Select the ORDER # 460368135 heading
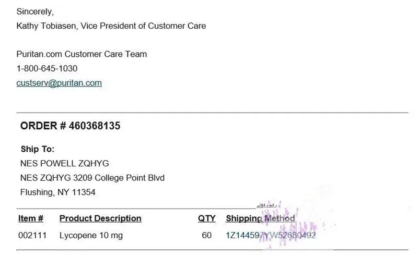The width and height of the screenshot is (418, 268). (x=71, y=126)
